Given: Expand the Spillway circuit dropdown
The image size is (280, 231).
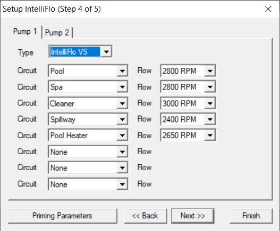Looking at the screenshot, I should pyautogui.click(x=122, y=119).
